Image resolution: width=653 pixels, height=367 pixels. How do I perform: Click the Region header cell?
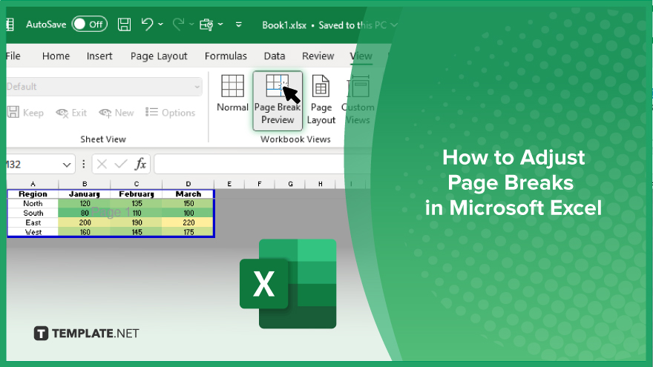click(x=33, y=194)
